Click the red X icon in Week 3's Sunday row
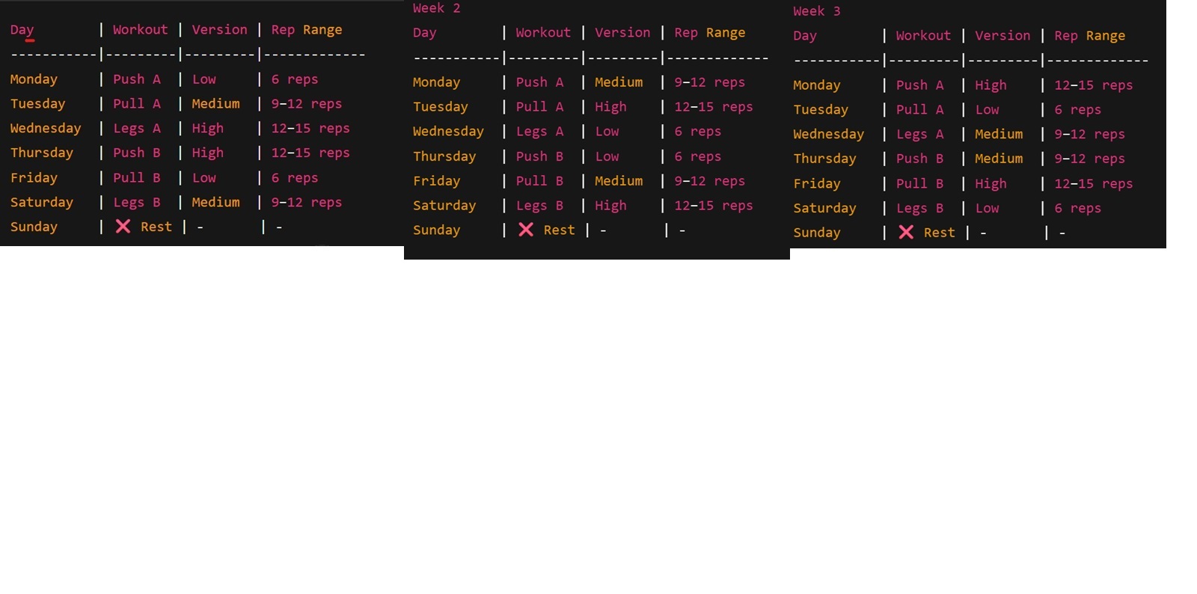 (906, 233)
